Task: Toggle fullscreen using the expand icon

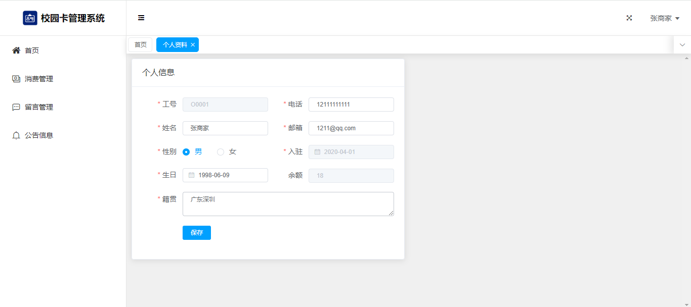Action: 629,18
